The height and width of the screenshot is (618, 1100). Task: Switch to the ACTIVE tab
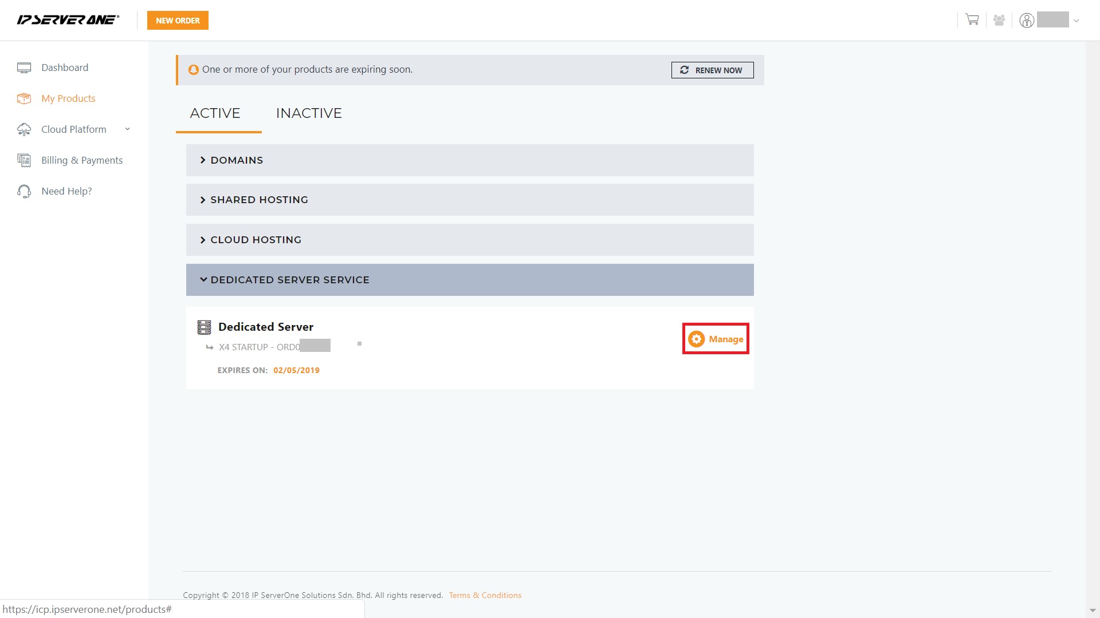[x=215, y=113]
